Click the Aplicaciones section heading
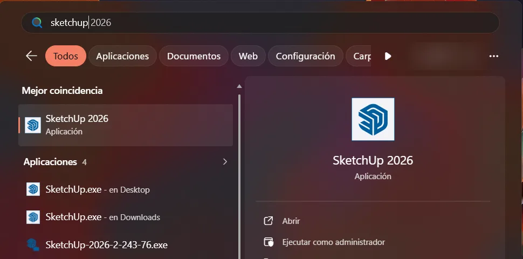 click(50, 162)
